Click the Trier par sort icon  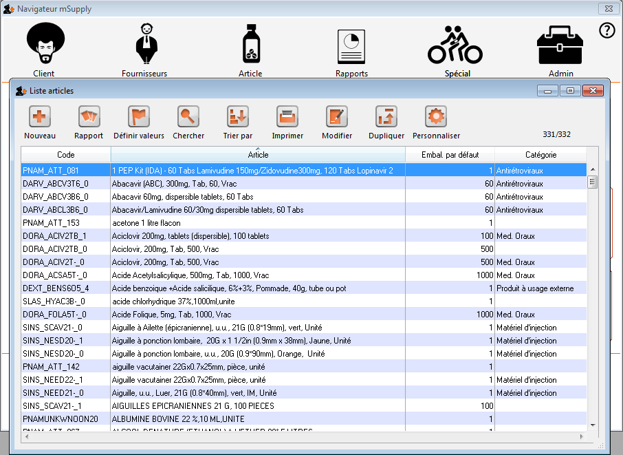(x=238, y=116)
